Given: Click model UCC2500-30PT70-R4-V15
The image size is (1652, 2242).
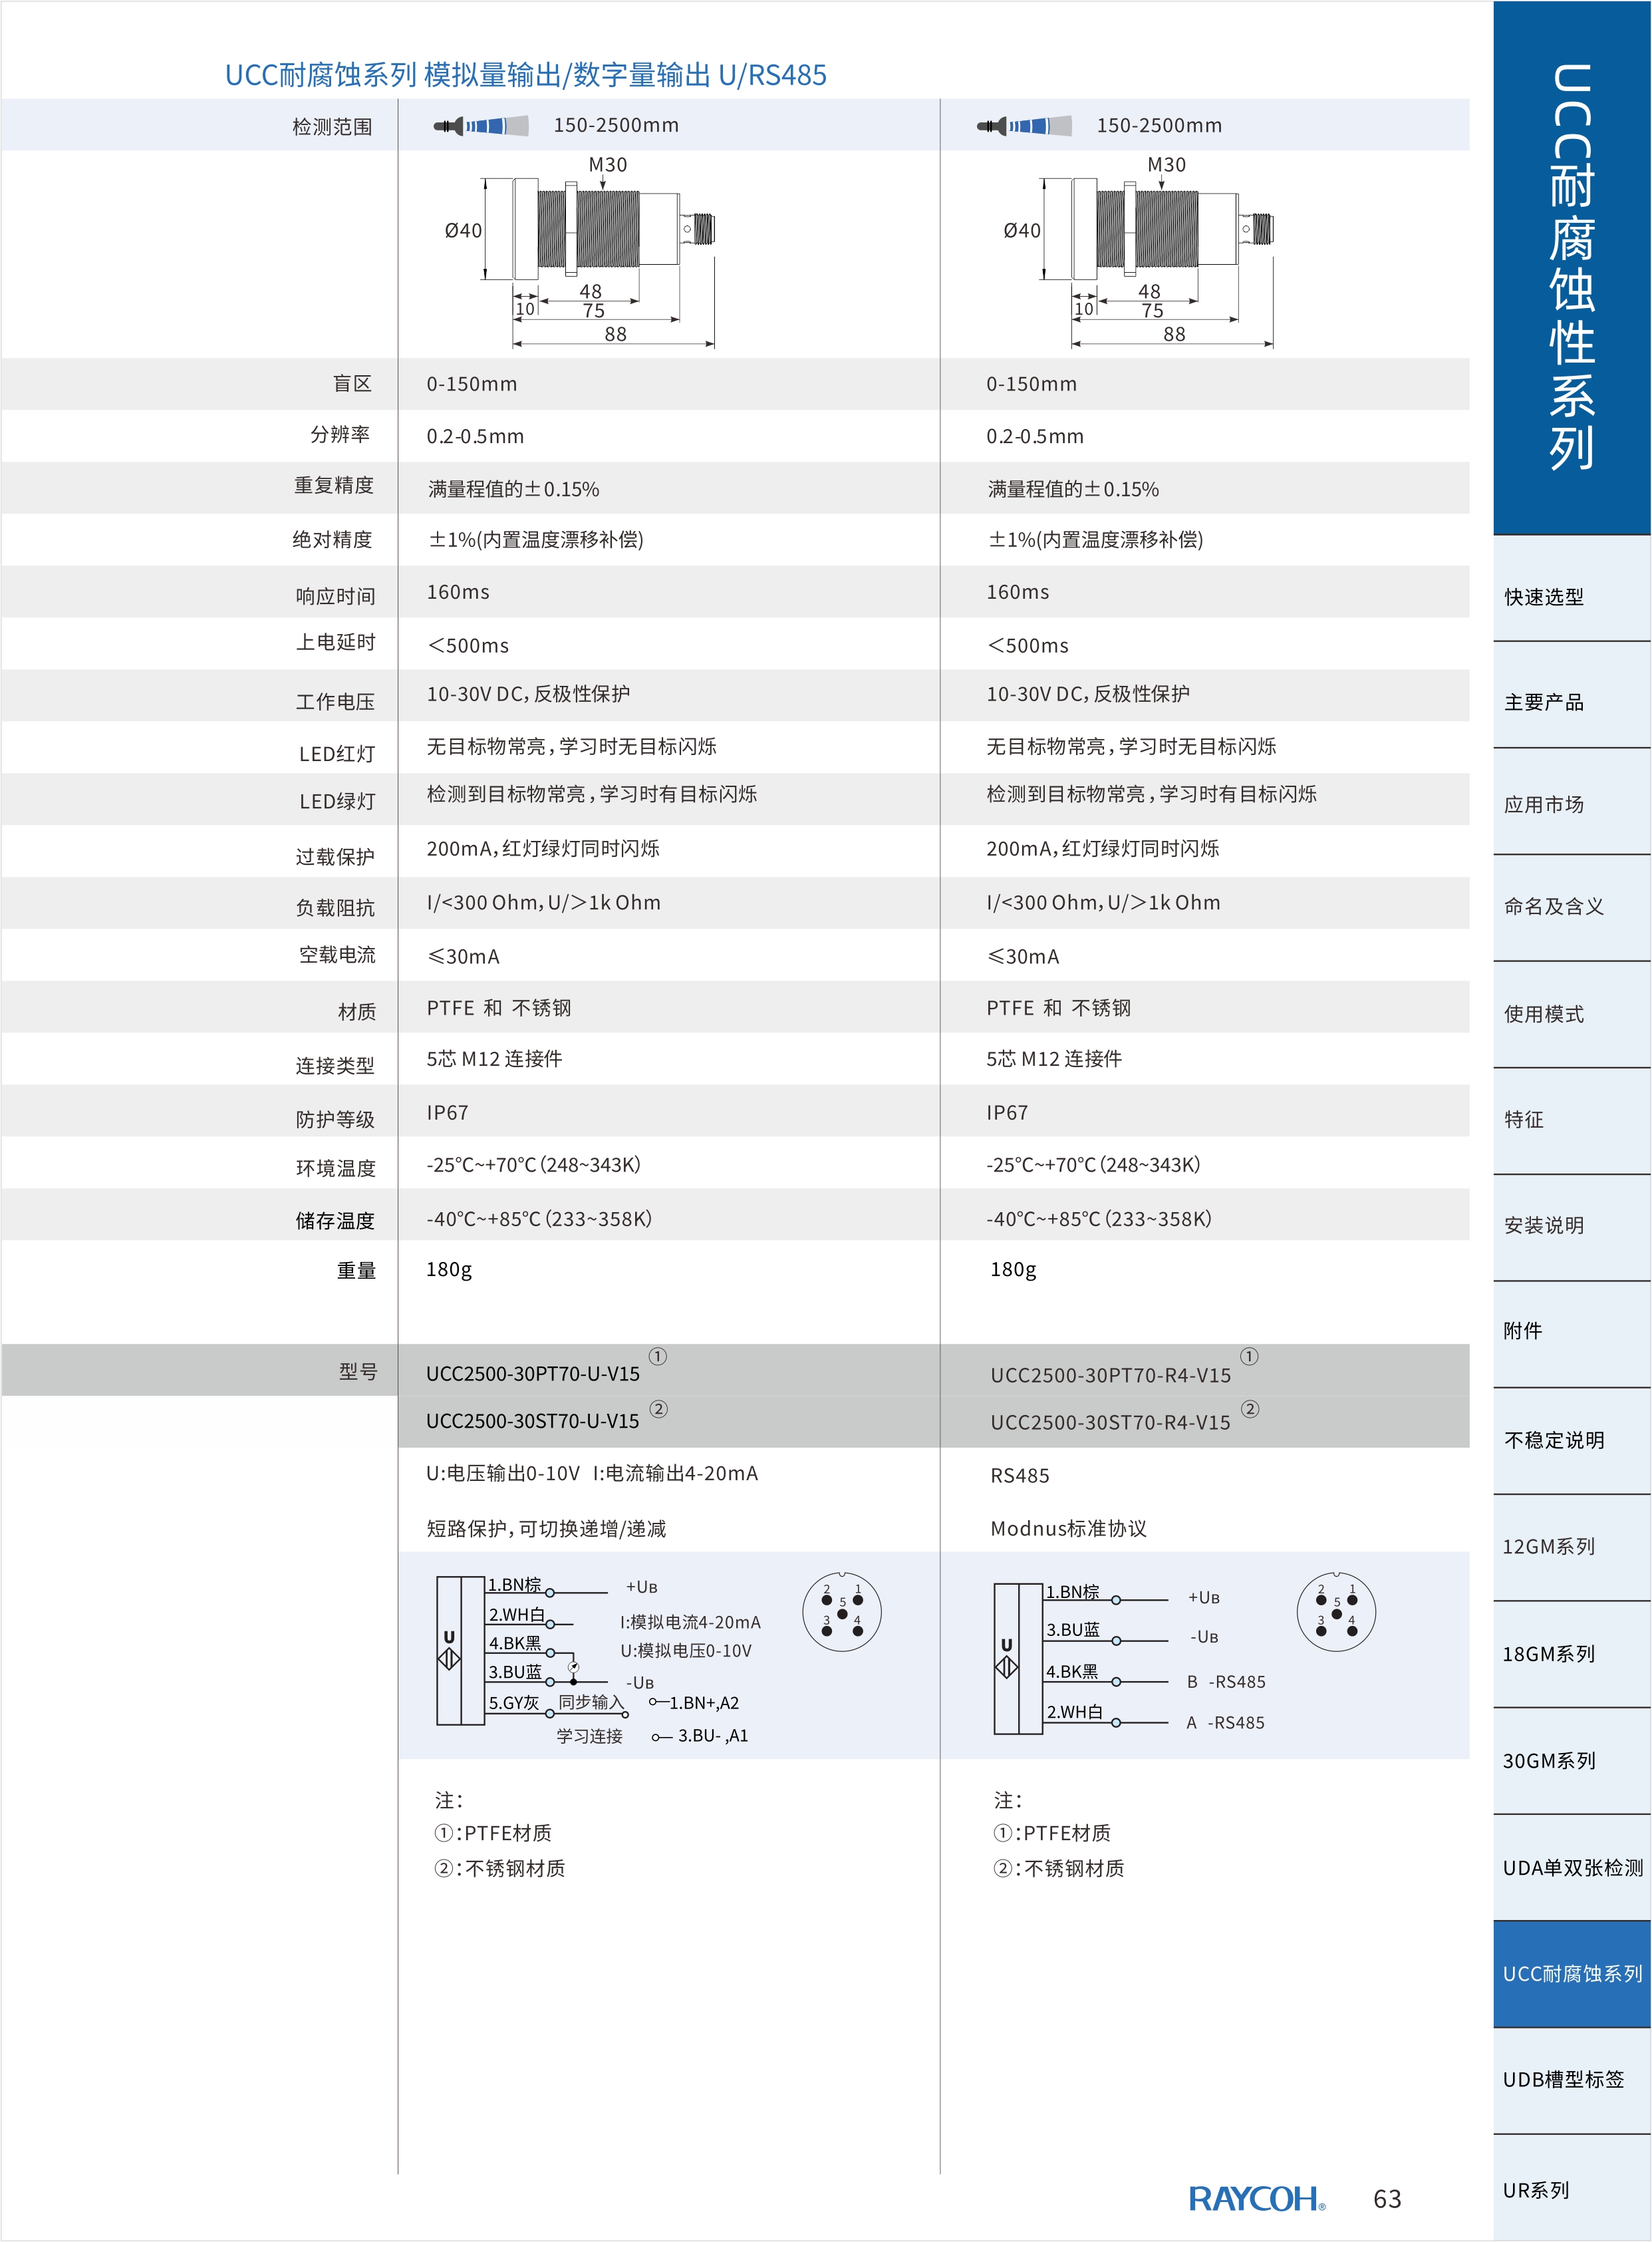Looking at the screenshot, I should point(1111,1376).
